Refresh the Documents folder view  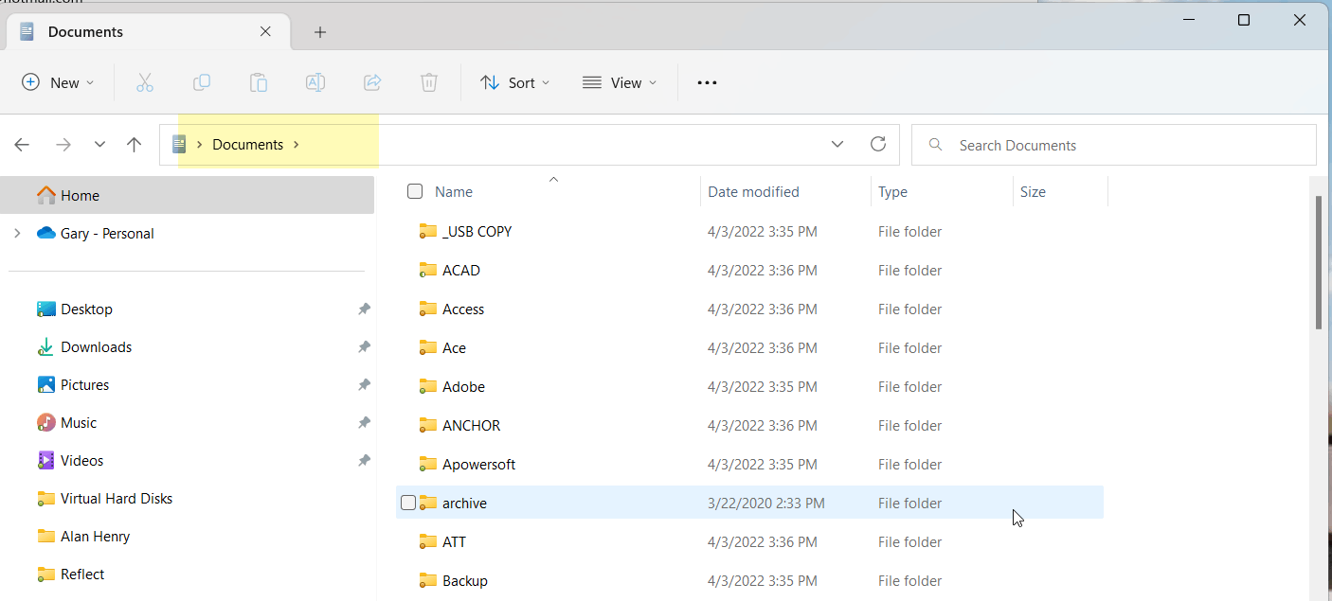click(x=877, y=144)
